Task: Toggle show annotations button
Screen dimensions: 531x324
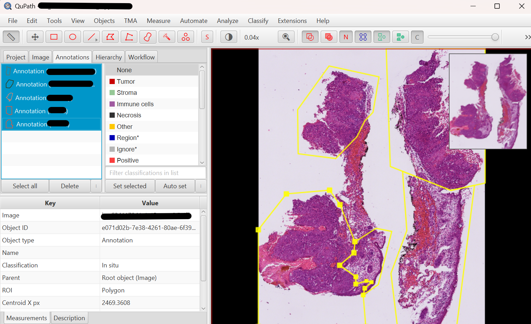Action: point(310,37)
